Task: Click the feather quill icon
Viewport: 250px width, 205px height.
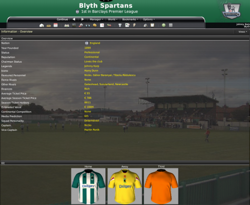Action: click(x=134, y=25)
